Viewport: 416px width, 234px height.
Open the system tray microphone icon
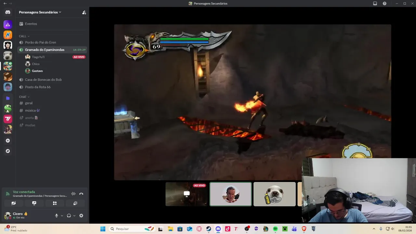[x=381, y=229]
